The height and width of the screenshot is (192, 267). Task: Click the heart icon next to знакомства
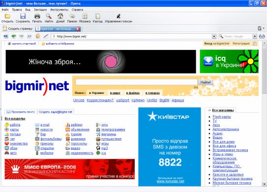(x=7, y=144)
